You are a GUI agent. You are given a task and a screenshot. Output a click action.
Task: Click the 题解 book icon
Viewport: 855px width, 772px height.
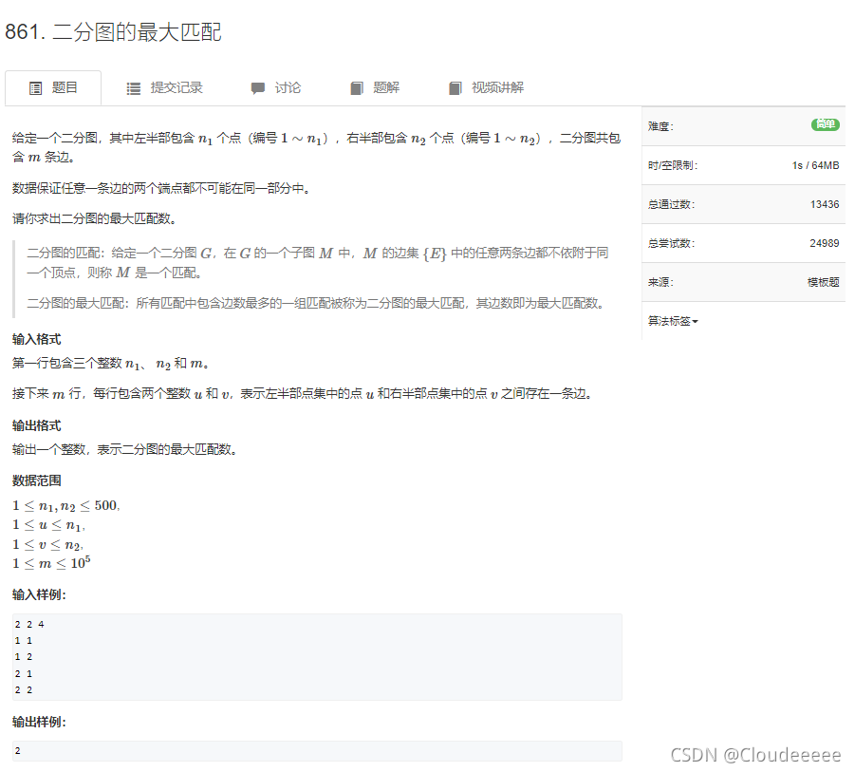coord(357,87)
